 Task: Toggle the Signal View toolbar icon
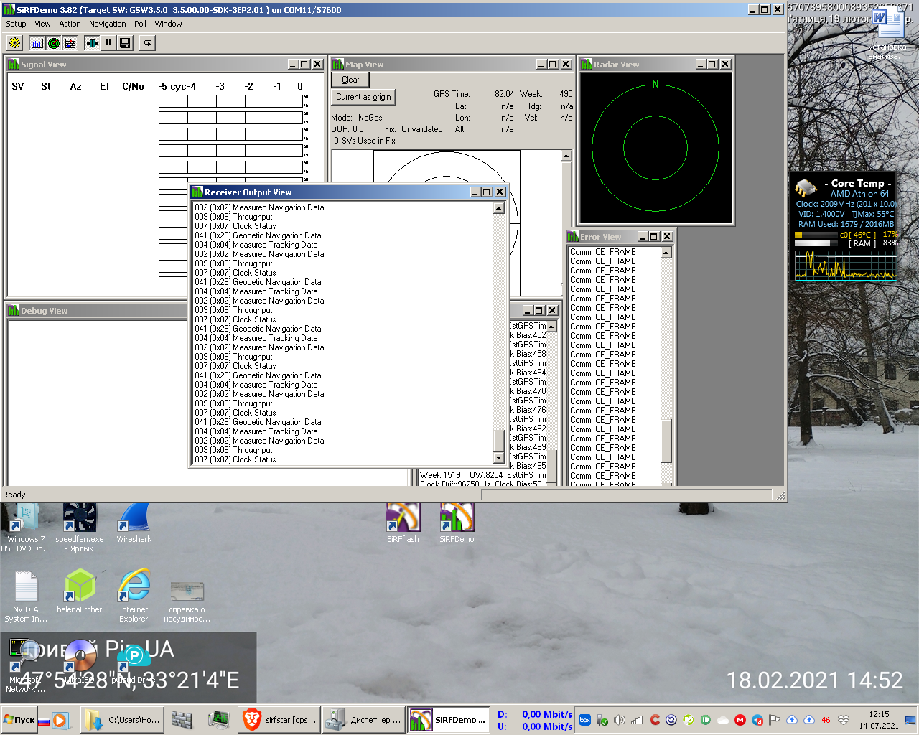[37, 43]
